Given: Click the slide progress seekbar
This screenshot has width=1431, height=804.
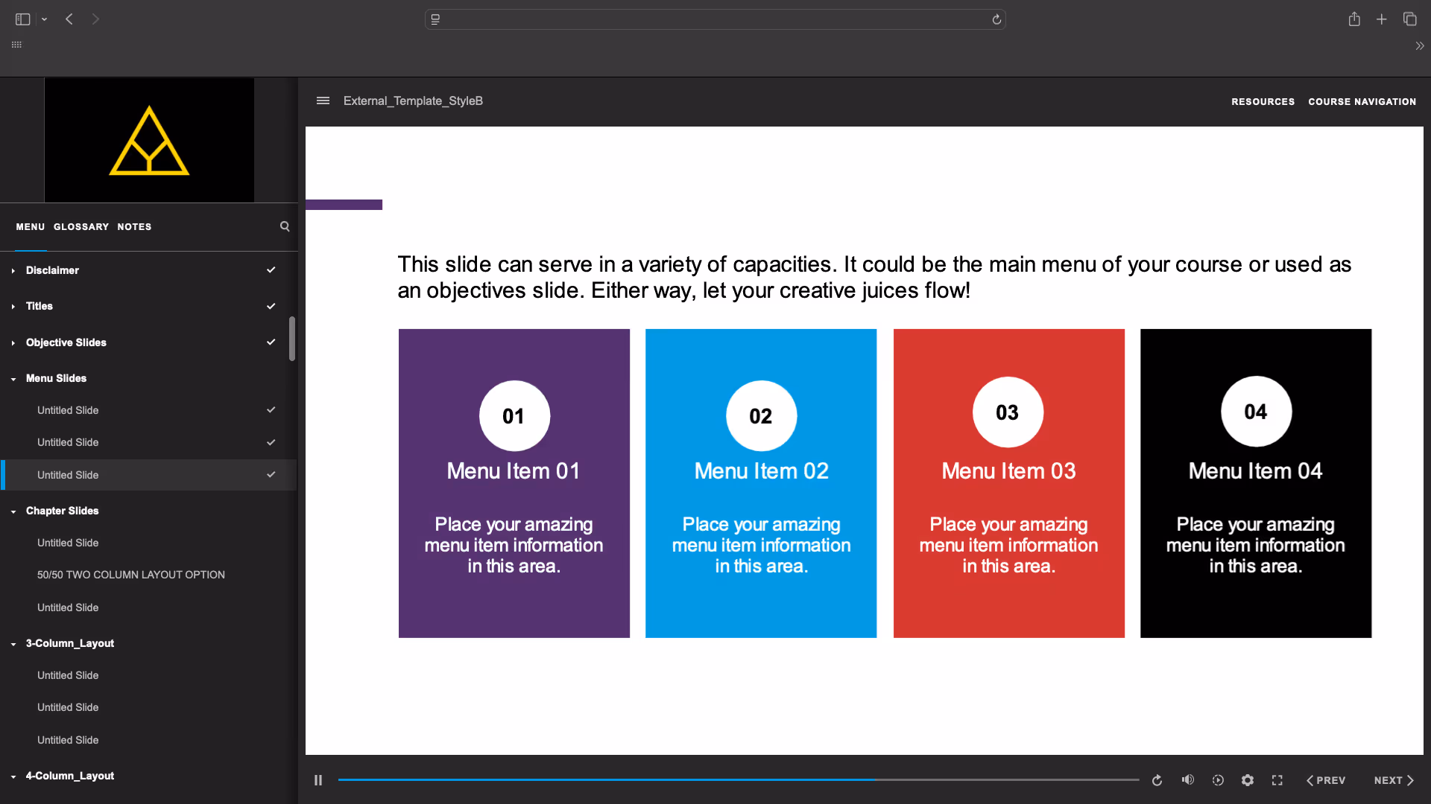Looking at the screenshot, I should click(738, 779).
